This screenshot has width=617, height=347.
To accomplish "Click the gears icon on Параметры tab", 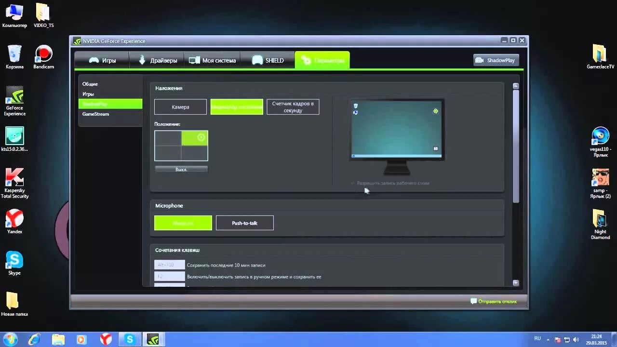I will tap(306, 60).
